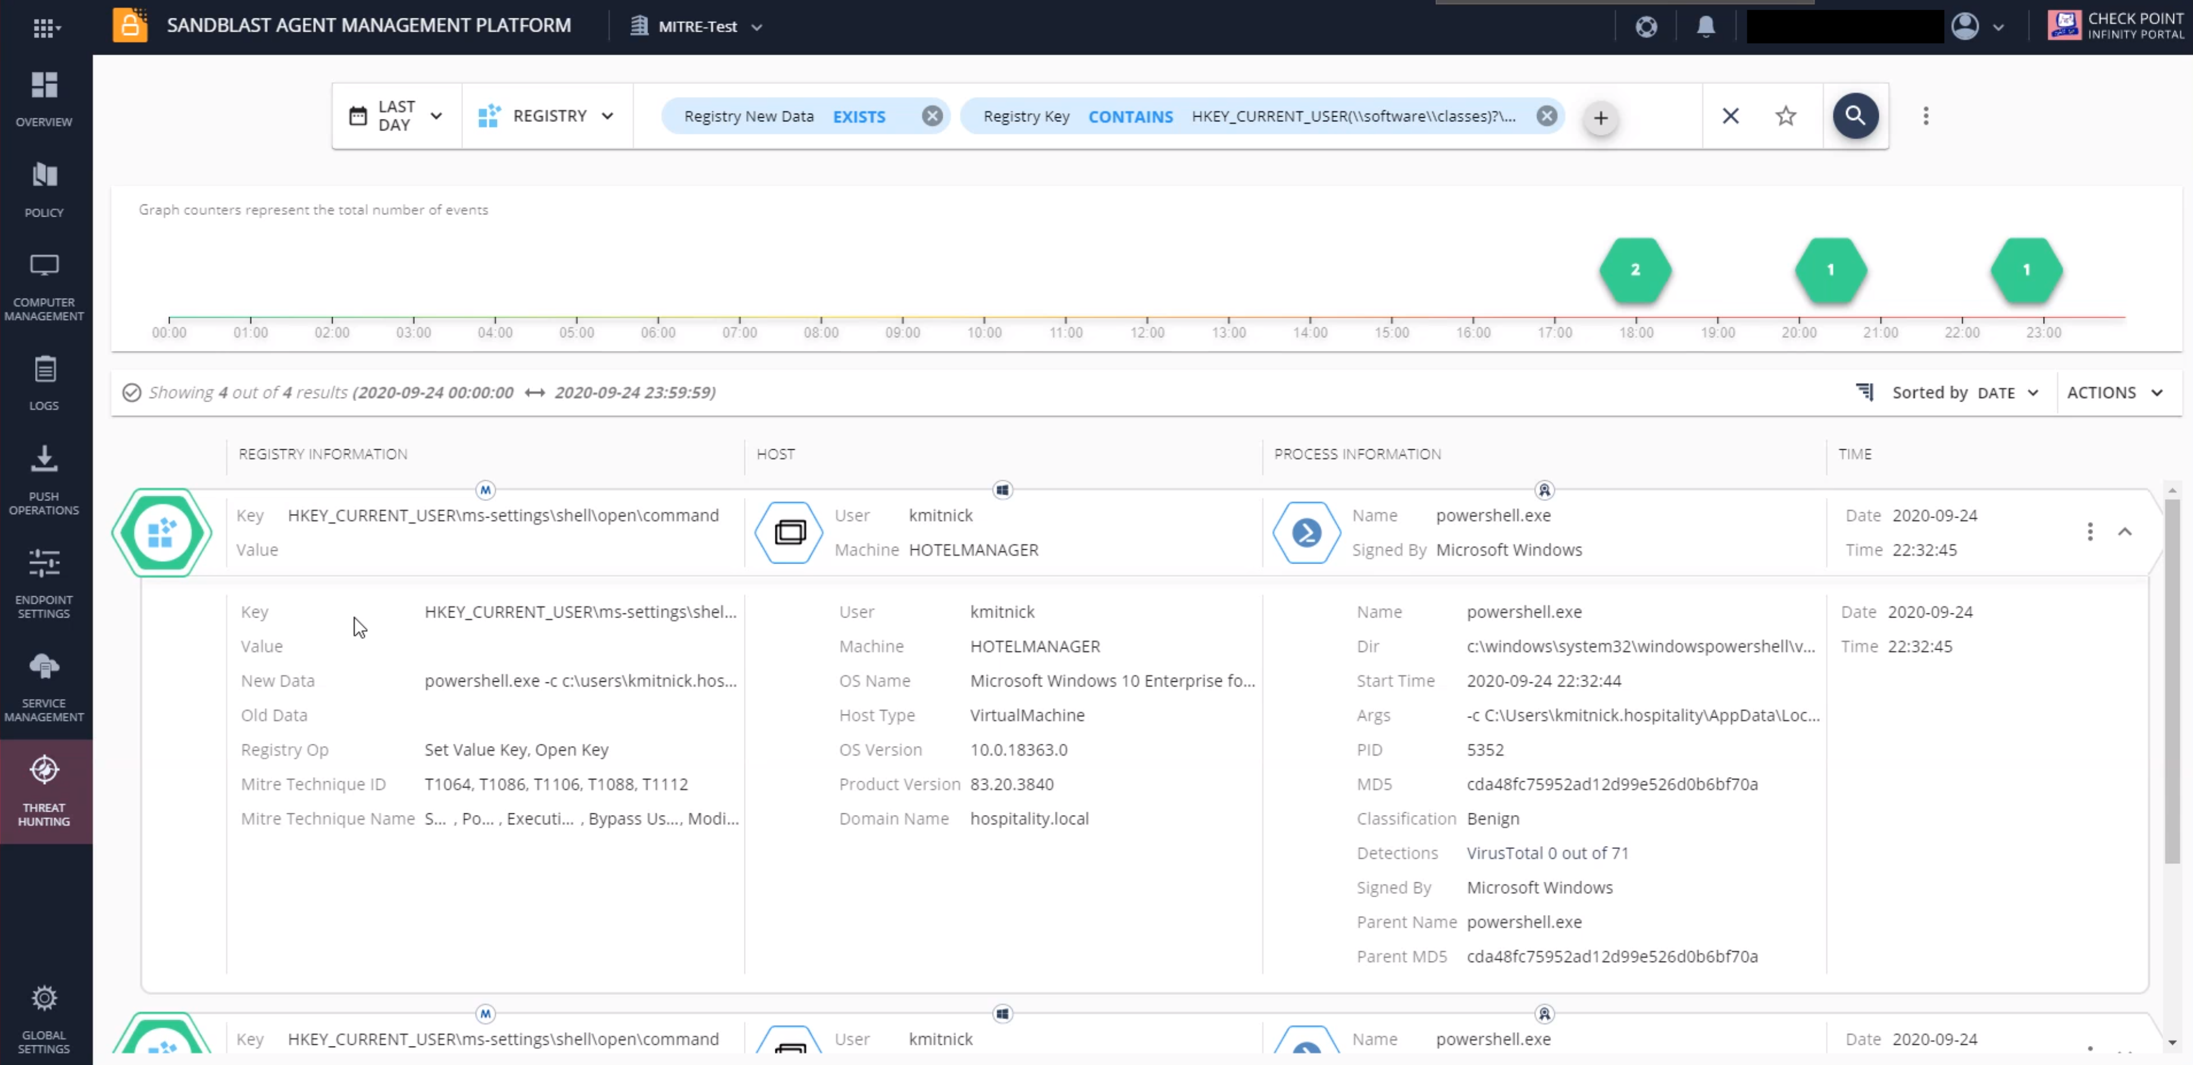Screen dimensions: 2193x1065
Task: Remove the Registry New Data EXISTS filter
Action: click(932, 116)
